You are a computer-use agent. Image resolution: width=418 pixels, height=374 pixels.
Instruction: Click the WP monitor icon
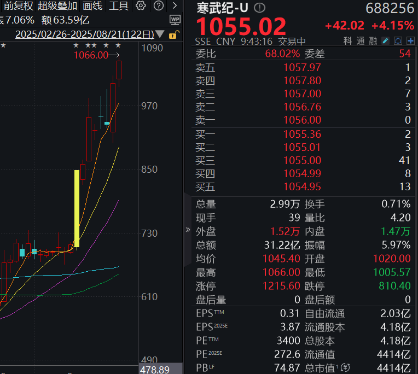point(175,20)
